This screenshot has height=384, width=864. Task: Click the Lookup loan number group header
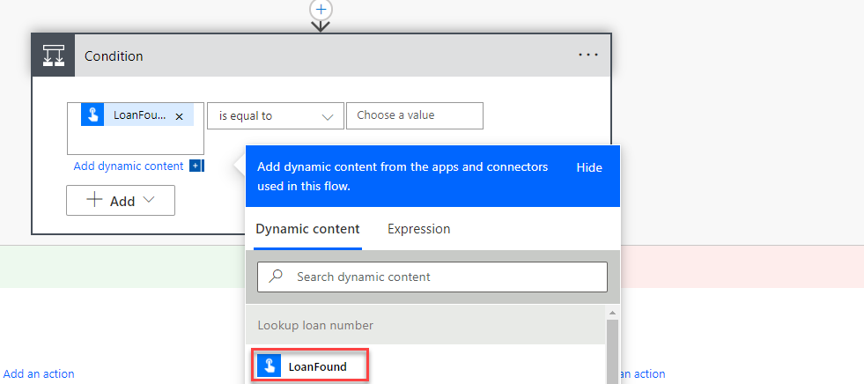315,325
